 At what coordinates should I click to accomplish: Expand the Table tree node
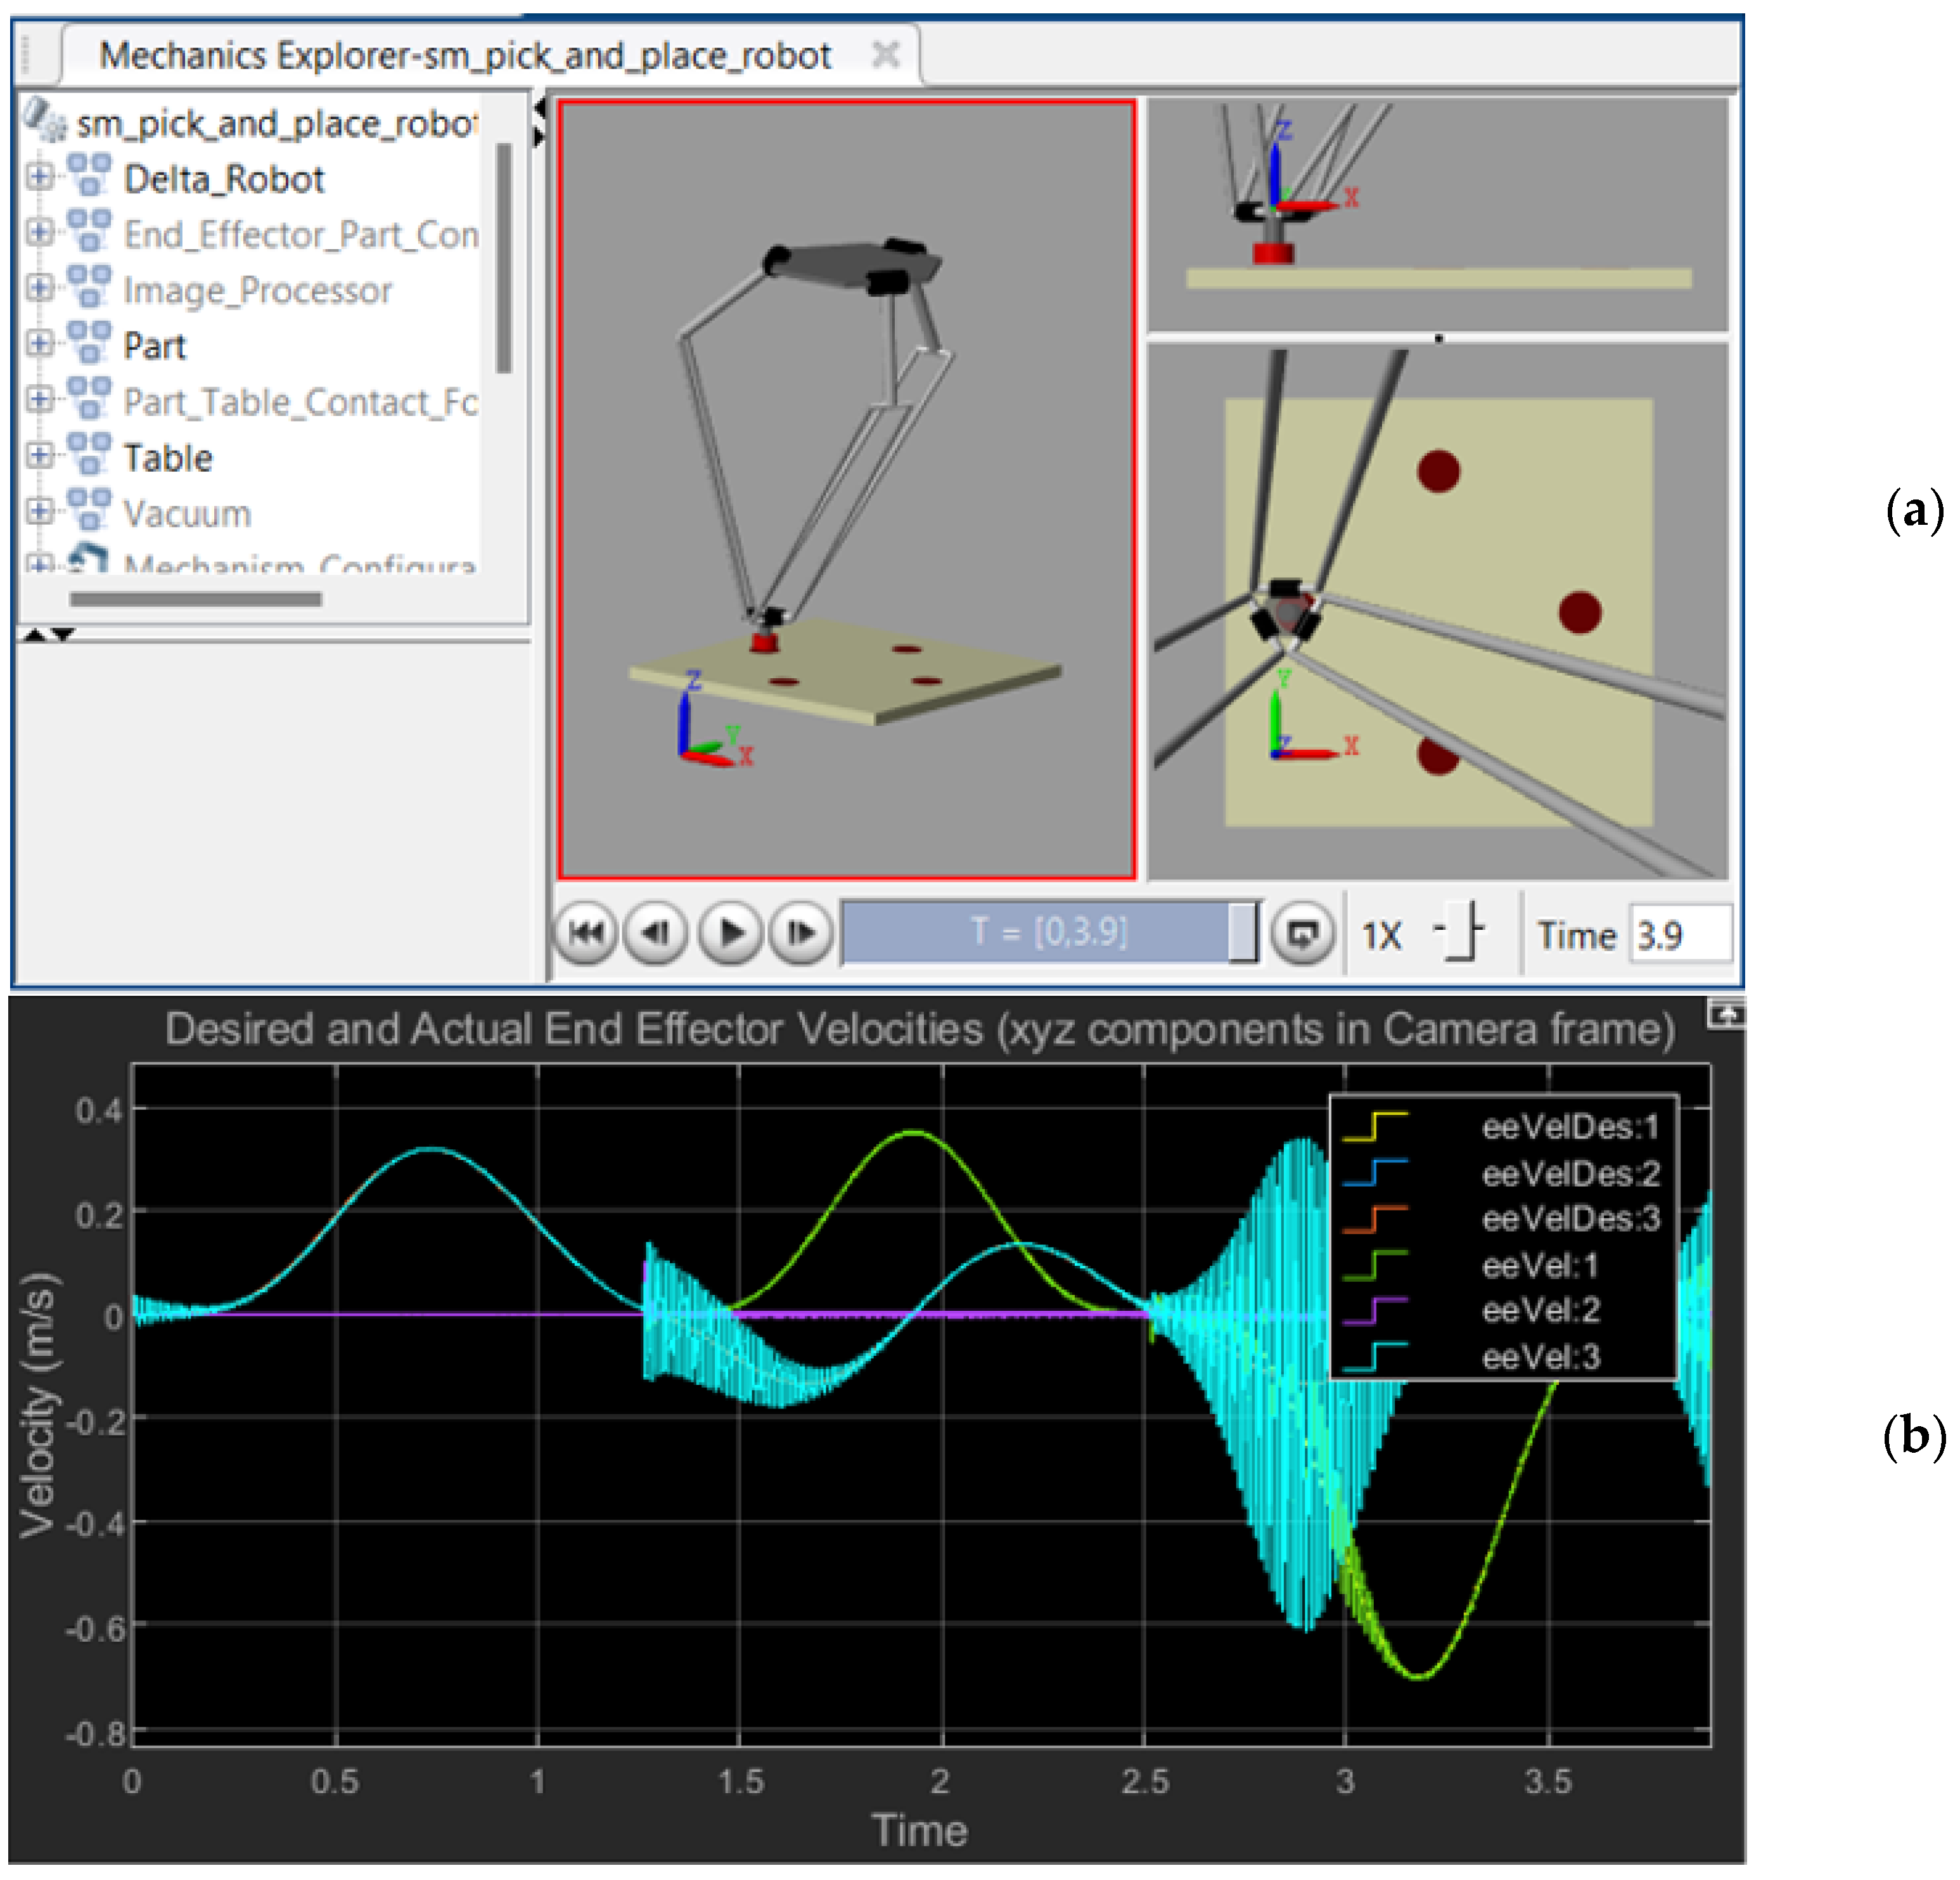[x=39, y=456]
